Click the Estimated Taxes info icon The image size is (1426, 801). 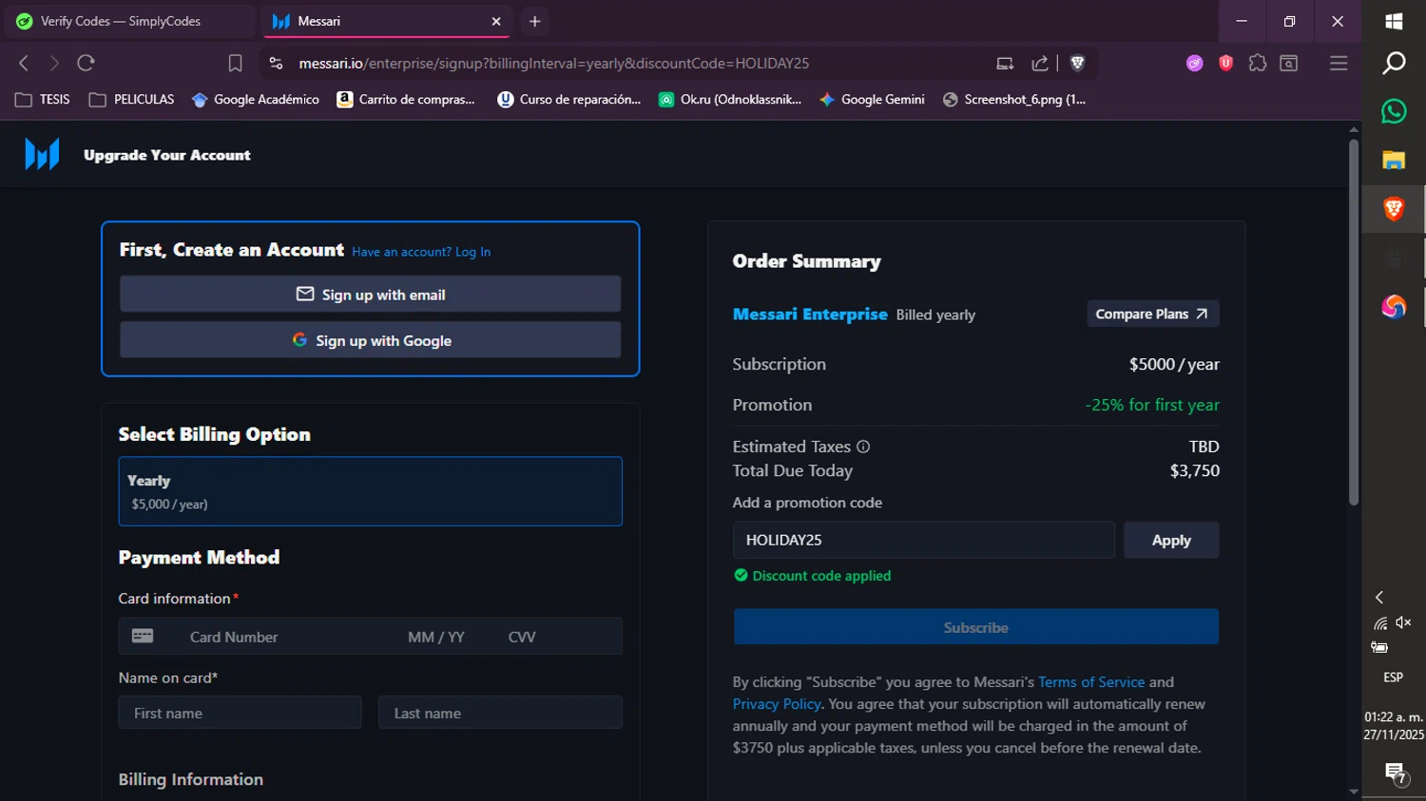[863, 447]
